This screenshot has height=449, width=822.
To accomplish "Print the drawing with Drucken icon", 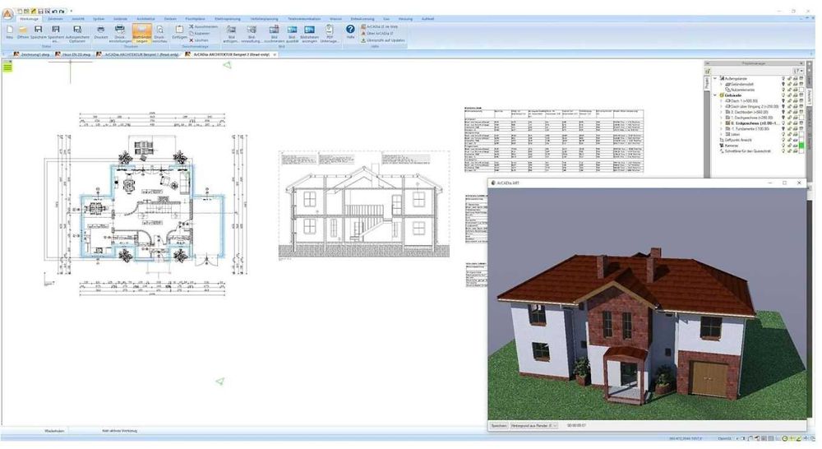I will click(x=100, y=31).
